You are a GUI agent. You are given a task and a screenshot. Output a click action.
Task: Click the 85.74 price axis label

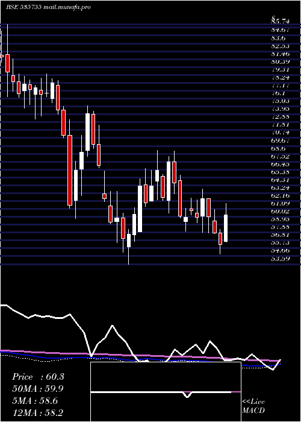281,22
